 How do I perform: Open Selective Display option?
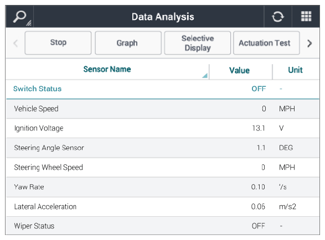click(198, 43)
